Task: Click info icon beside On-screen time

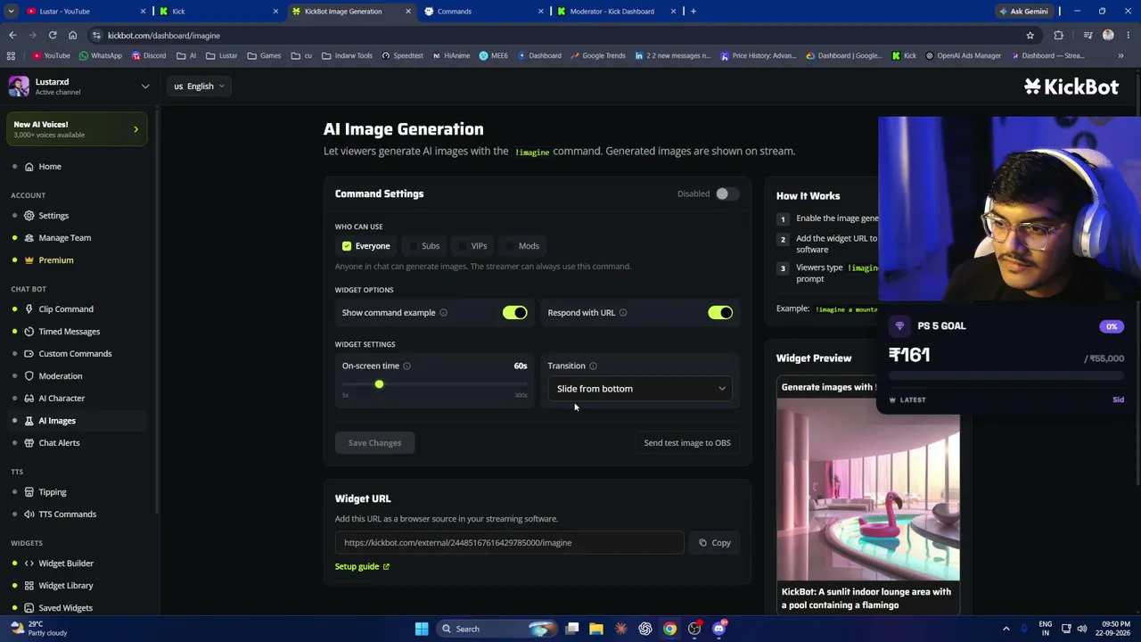Action: (406, 366)
